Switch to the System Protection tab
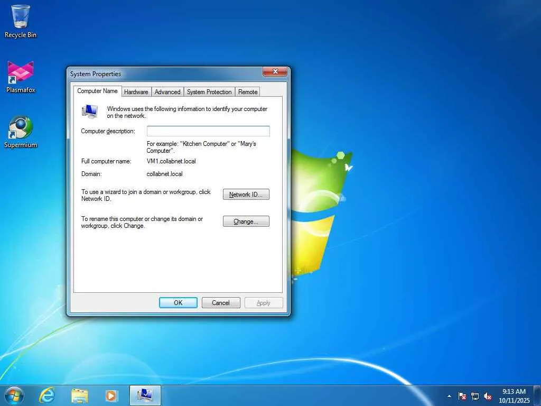The height and width of the screenshot is (406, 541). 209,92
